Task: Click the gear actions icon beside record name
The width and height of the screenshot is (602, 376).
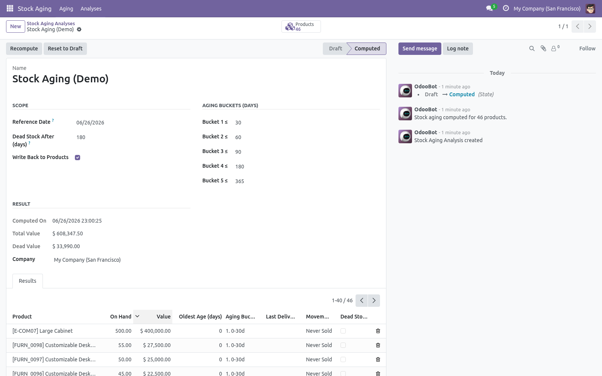Action: pos(79,29)
